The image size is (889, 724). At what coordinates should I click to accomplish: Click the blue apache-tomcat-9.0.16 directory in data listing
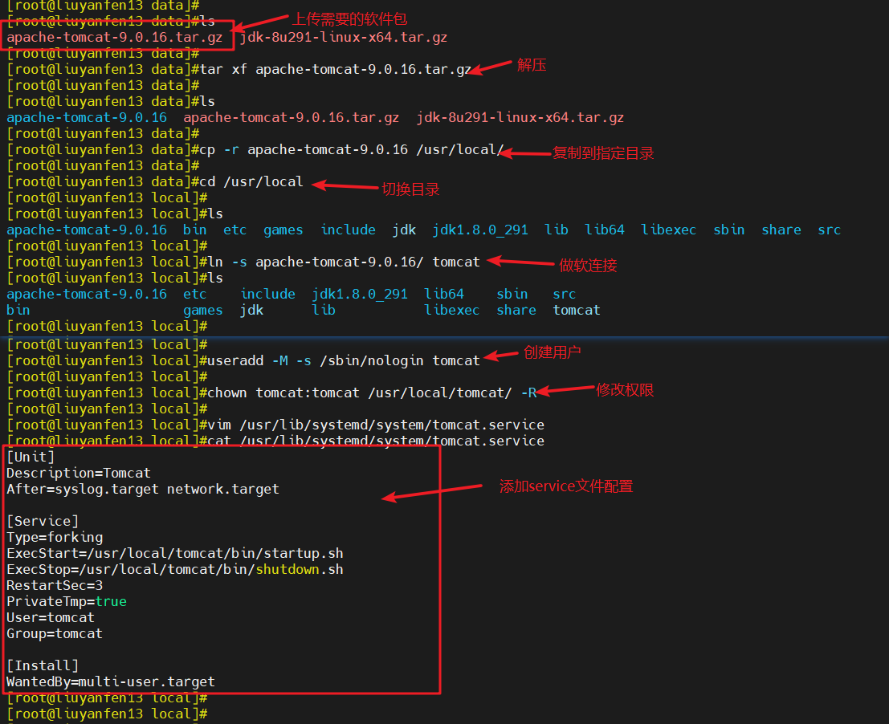87,118
